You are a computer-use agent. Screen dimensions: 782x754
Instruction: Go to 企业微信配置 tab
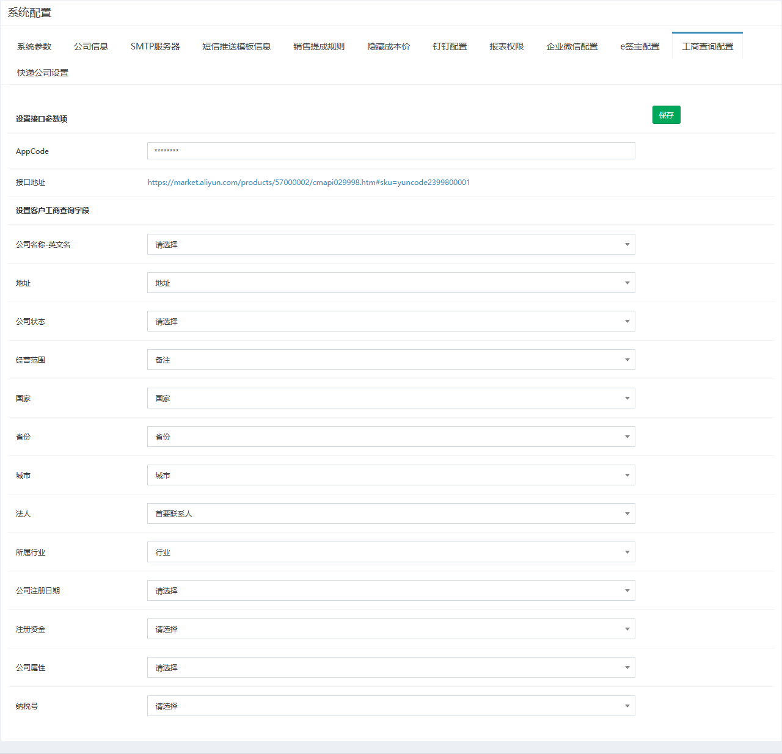(x=572, y=46)
